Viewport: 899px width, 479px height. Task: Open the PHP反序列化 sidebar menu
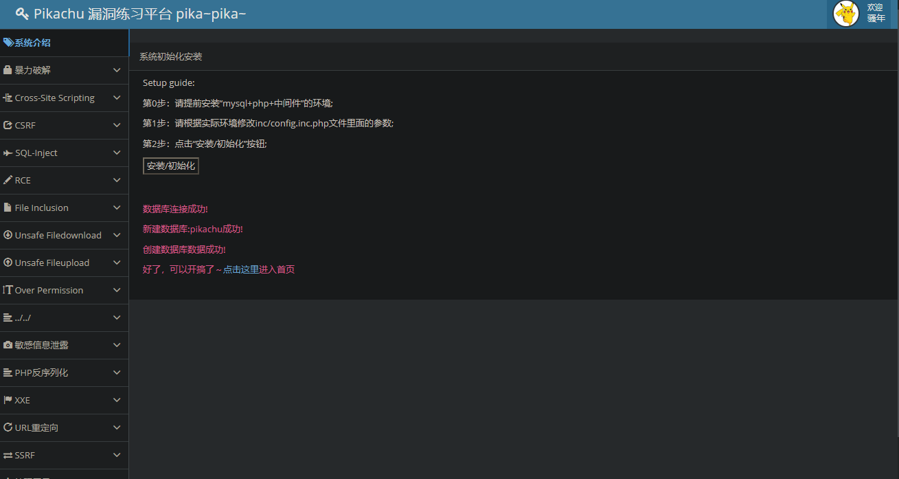[64, 372]
